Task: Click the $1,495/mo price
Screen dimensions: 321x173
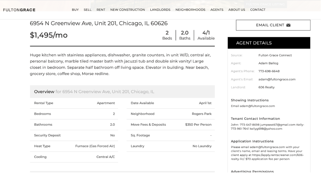Action: click(49, 35)
